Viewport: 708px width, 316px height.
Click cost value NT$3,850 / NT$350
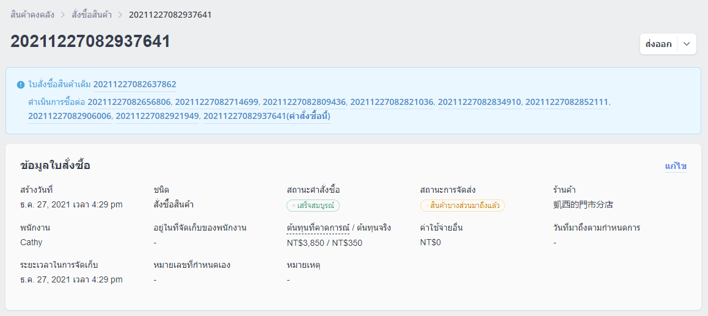(x=324, y=243)
